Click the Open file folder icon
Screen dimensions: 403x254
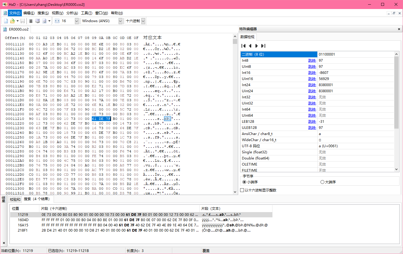(12, 21)
